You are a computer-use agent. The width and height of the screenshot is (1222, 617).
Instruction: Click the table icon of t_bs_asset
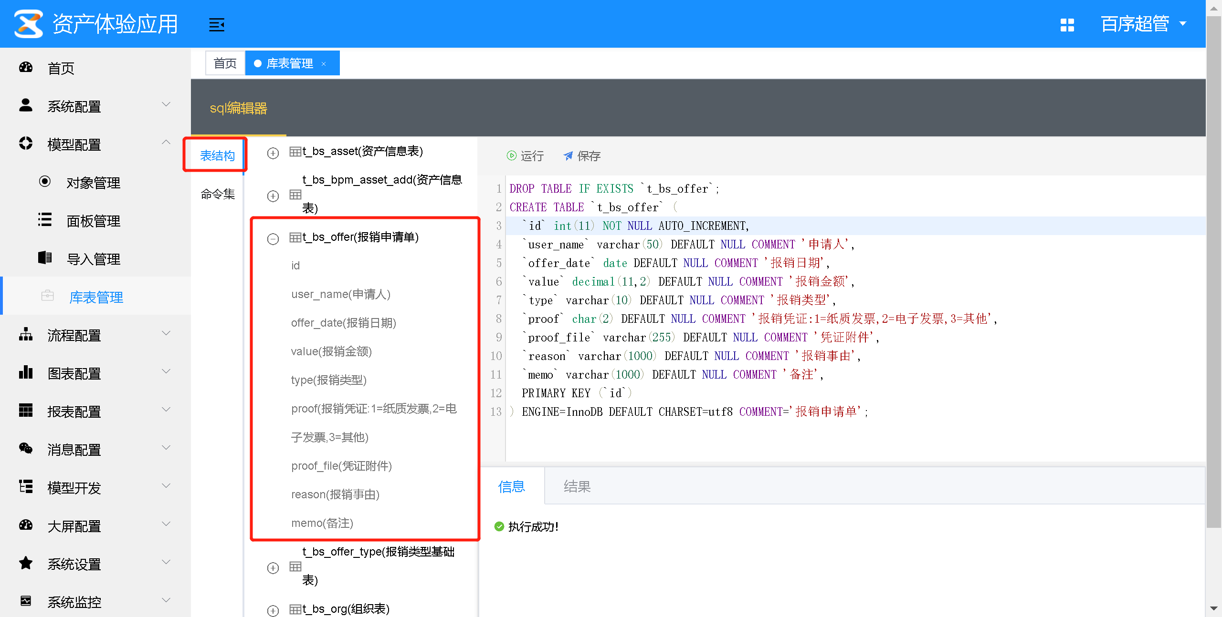[x=295, y=152]
